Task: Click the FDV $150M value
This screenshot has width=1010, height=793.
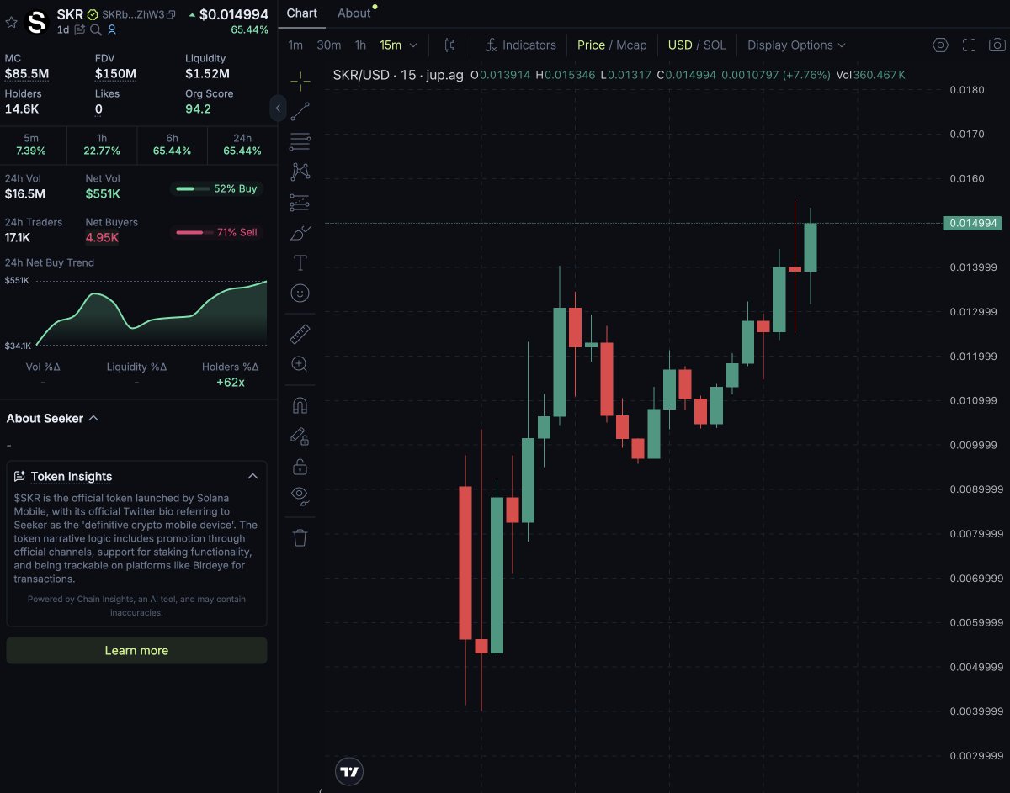Action: [115, 74]
